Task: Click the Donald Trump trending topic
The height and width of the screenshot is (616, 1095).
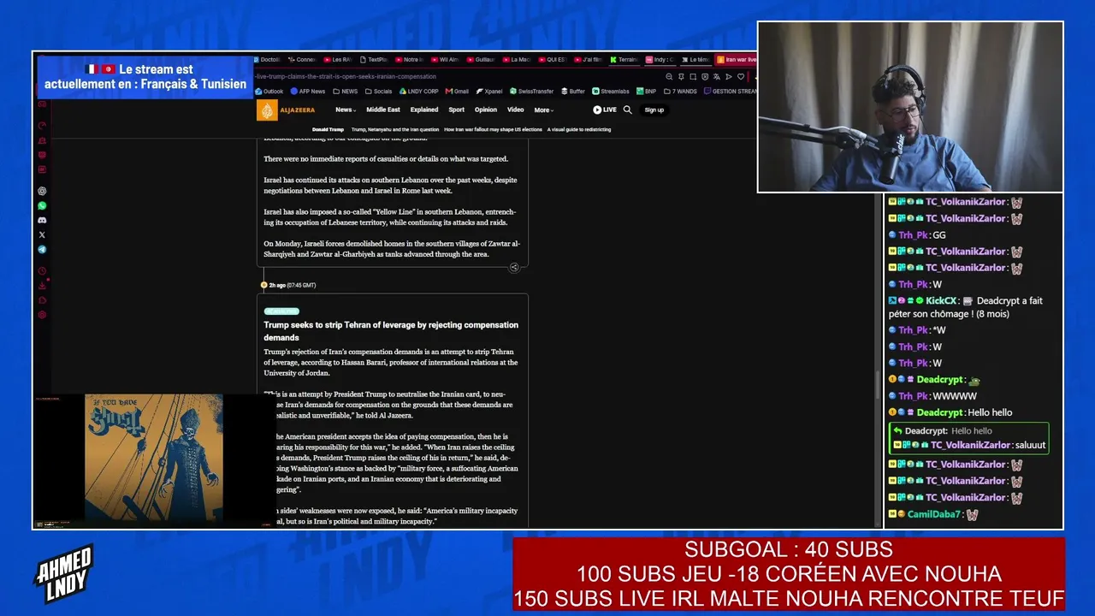Action: click(328, 129)
